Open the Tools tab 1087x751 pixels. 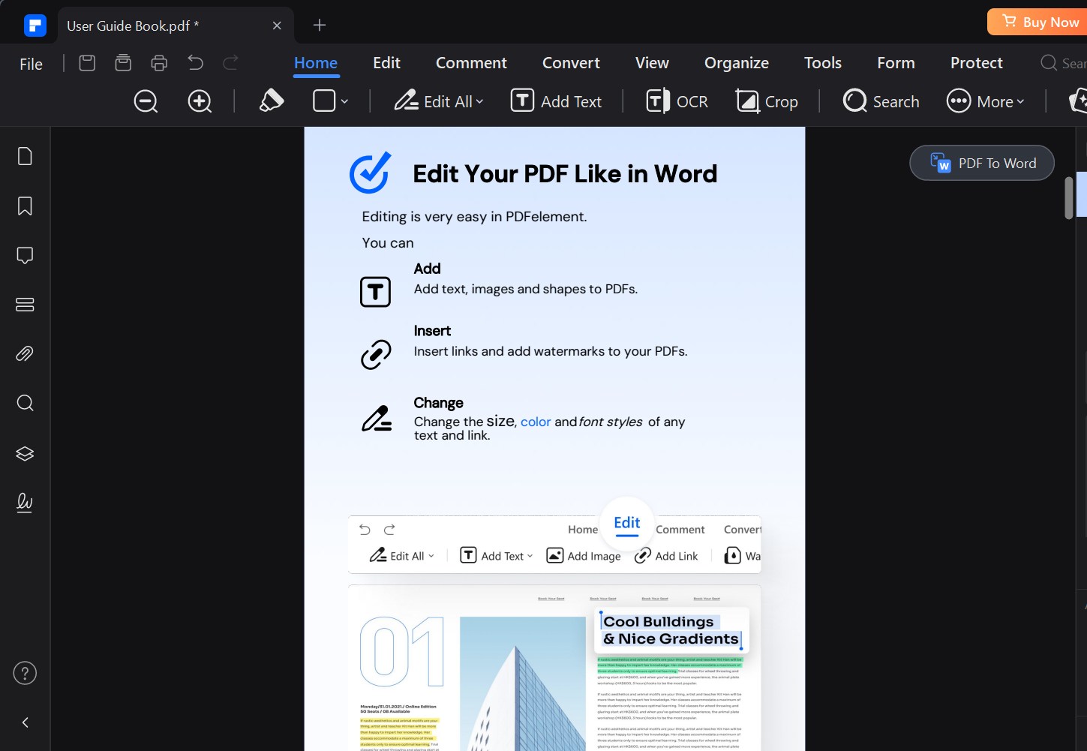pos(823,63)
